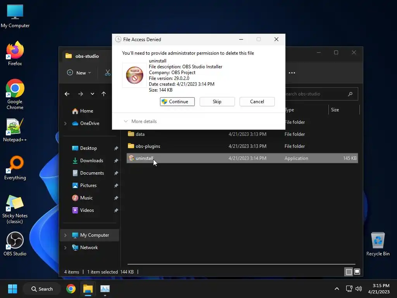Open network status tray icon
Image resolution: width=397 pixels, height=298 pixels.
tap(349, 289)
